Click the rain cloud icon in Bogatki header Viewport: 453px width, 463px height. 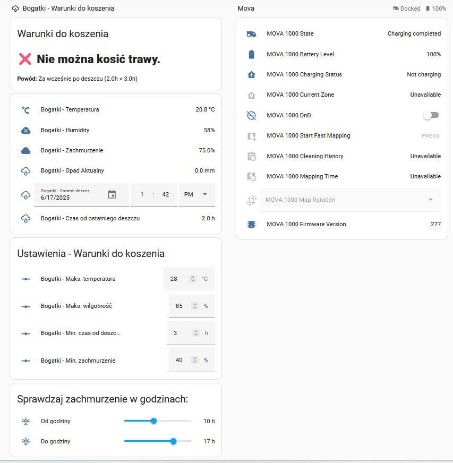coord(15,8)
